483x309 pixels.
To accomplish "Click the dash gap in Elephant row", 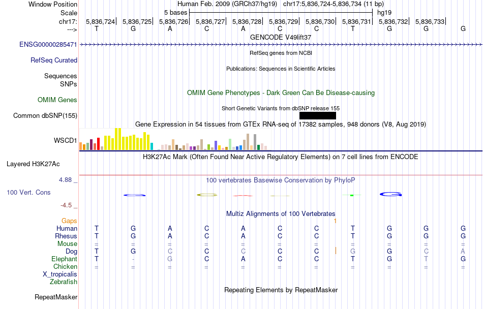I will coord(133,259).
